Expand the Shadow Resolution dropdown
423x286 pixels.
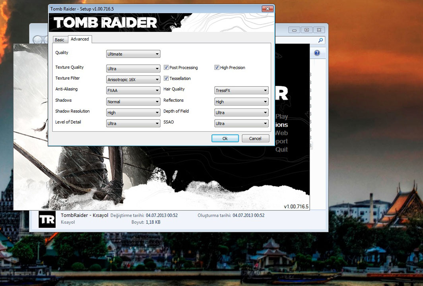point(133,112)
